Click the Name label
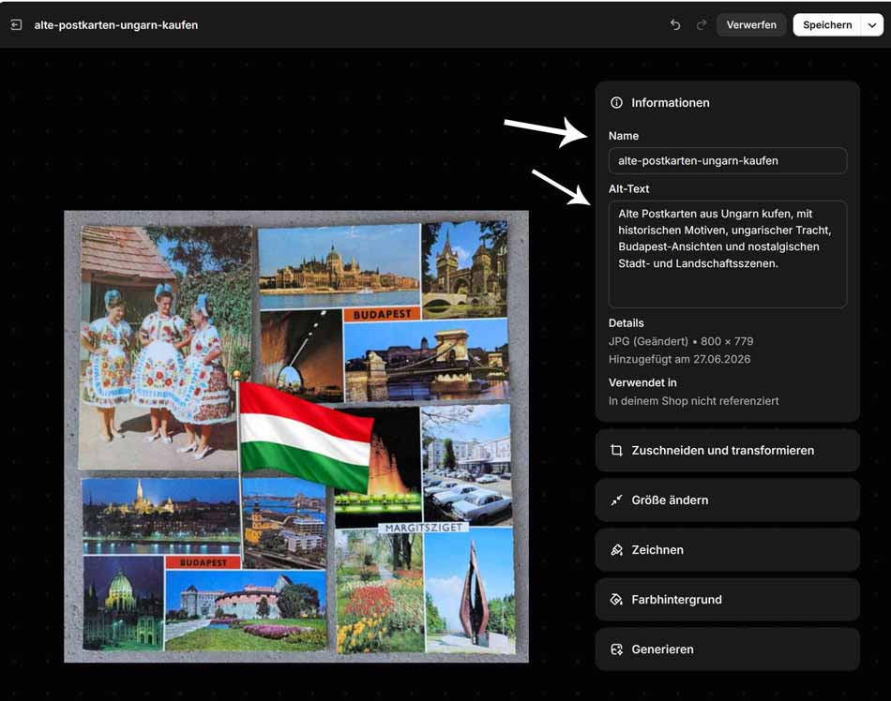 [x=624, y=136]
